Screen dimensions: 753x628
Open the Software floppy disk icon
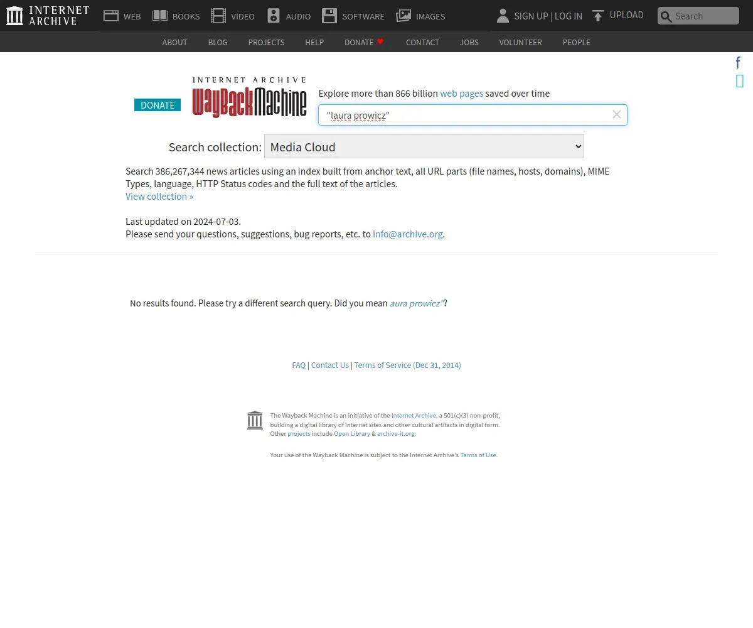pos(329,16)
